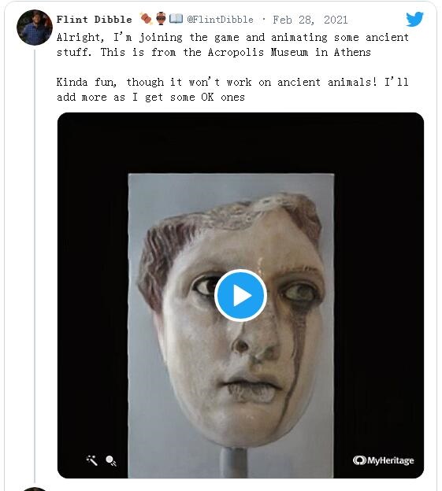This screenshot has height=491, width=442.
Task: Click the moving ball icon beside wand
Action: [111, 460]
